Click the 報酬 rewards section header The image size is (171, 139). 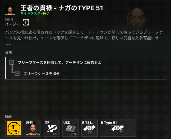click(x=8, y=117)
